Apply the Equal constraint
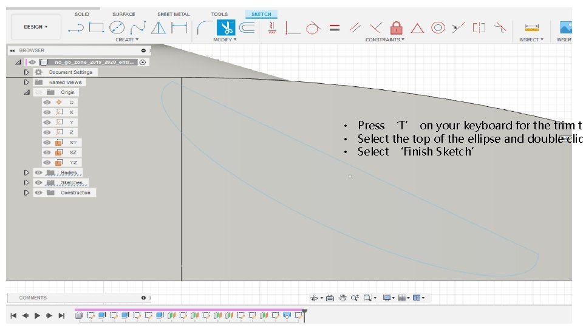583x328 pixels. click(335, 28)
